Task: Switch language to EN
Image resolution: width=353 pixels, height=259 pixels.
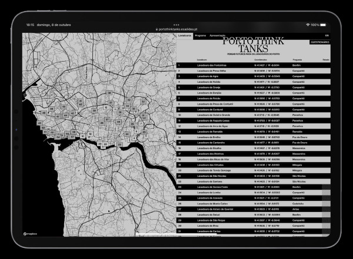Action: (327, 36)
